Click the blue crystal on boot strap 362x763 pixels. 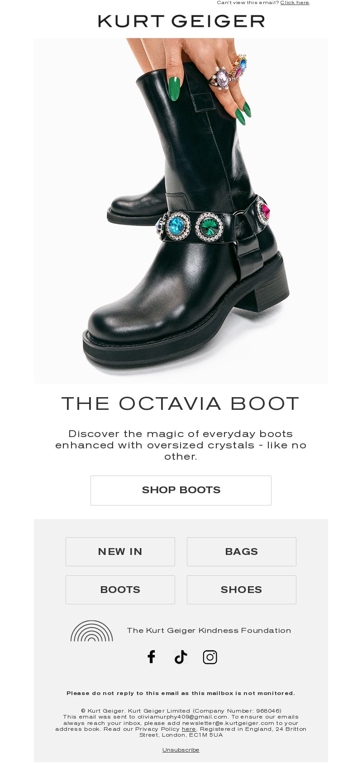pos(176,225)
